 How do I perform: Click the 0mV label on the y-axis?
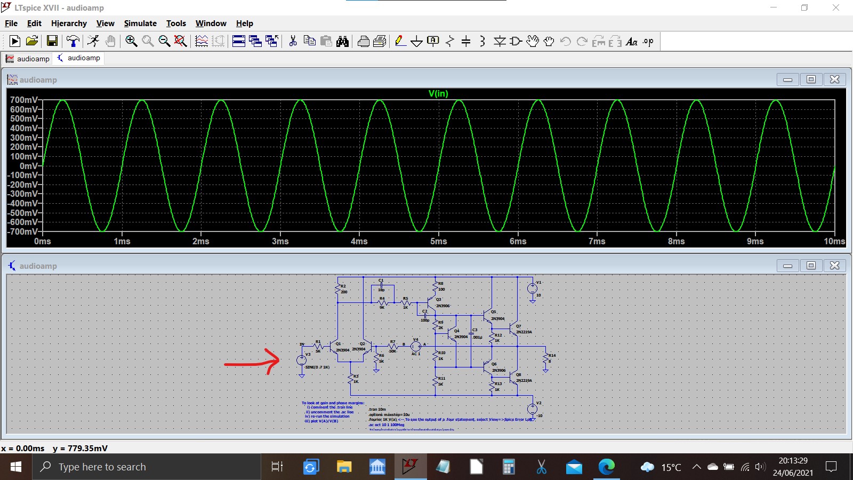pos(29,166)
